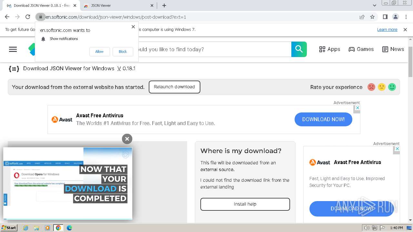Block notifications from en.softonic.com
The width and height of the screenshot is (413, 232).
tap(123, 52)
